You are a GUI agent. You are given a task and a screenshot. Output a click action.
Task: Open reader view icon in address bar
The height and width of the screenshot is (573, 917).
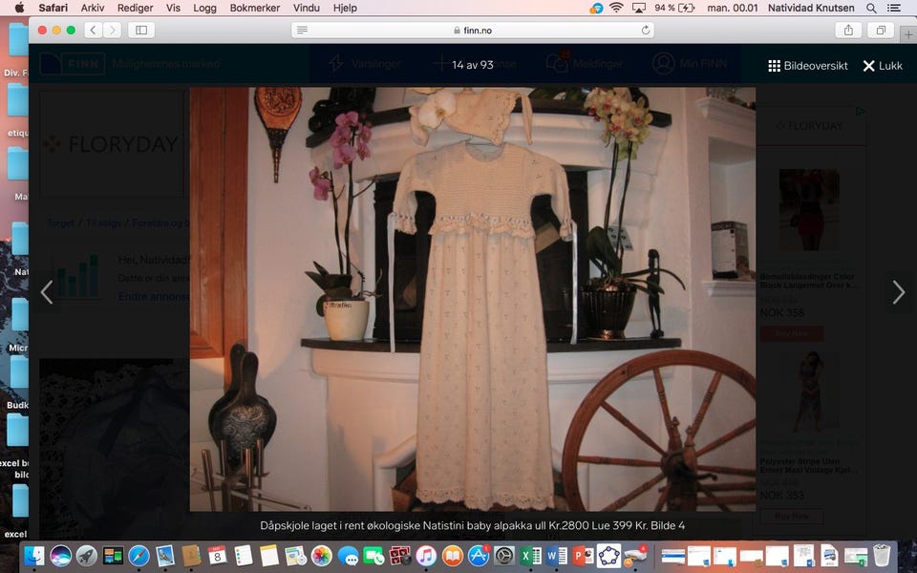click(302, 30)
